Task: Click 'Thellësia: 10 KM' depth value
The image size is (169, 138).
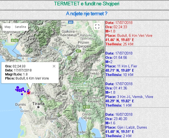Action: coord(119,75)
